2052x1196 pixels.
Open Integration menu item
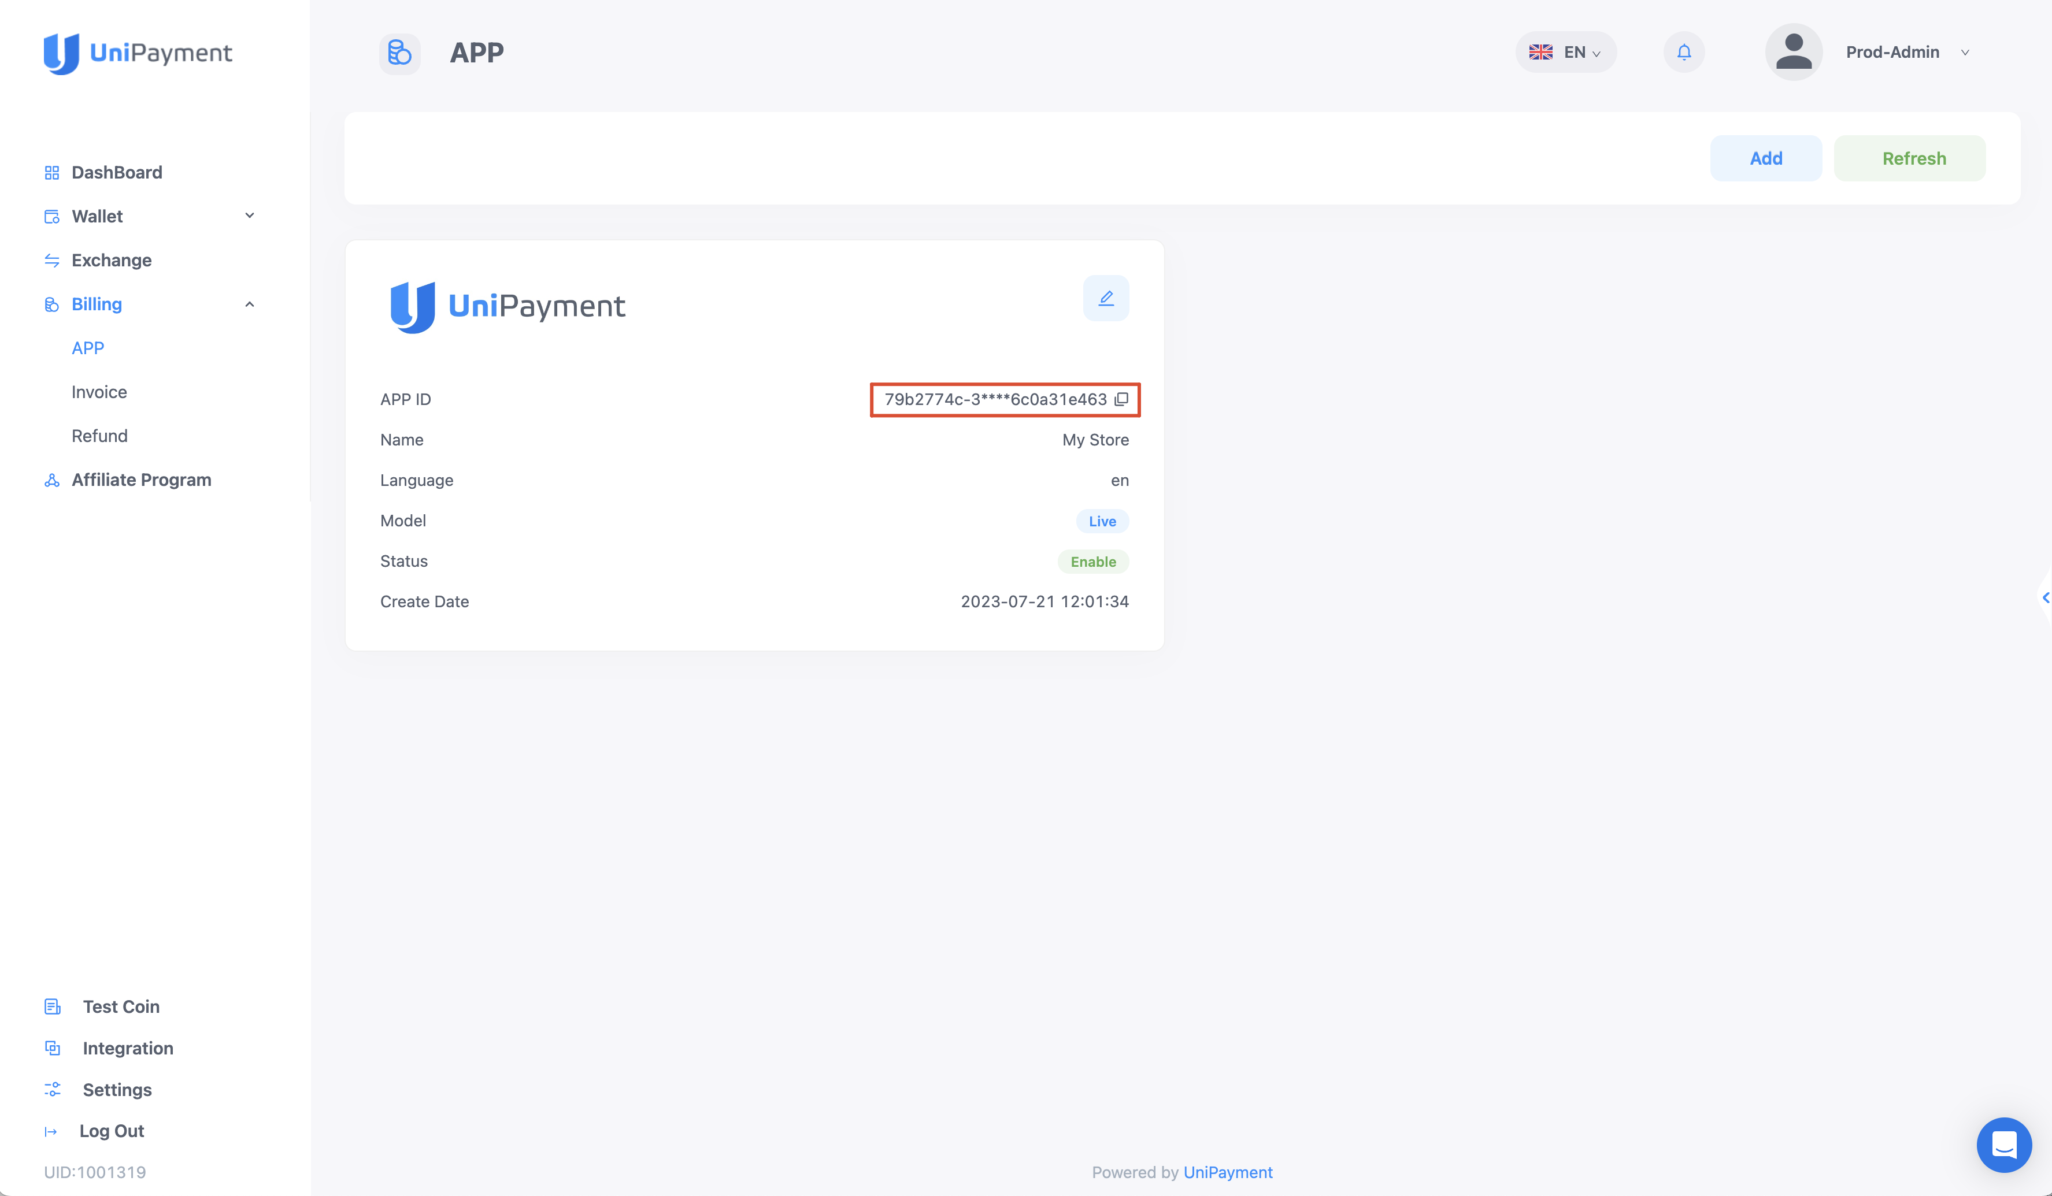[128, 1049]
